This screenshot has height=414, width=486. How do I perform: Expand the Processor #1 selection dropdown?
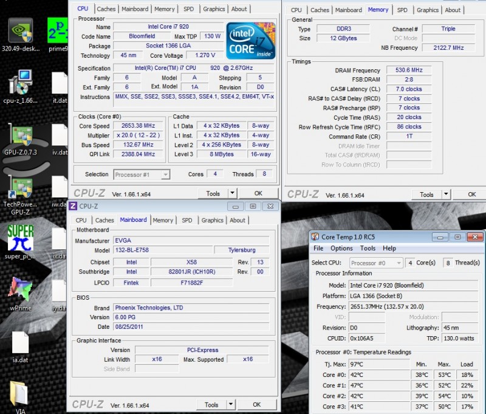coord(142,174)
